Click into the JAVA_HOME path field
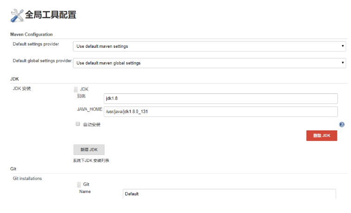351x213 pixels. (221, 111)
